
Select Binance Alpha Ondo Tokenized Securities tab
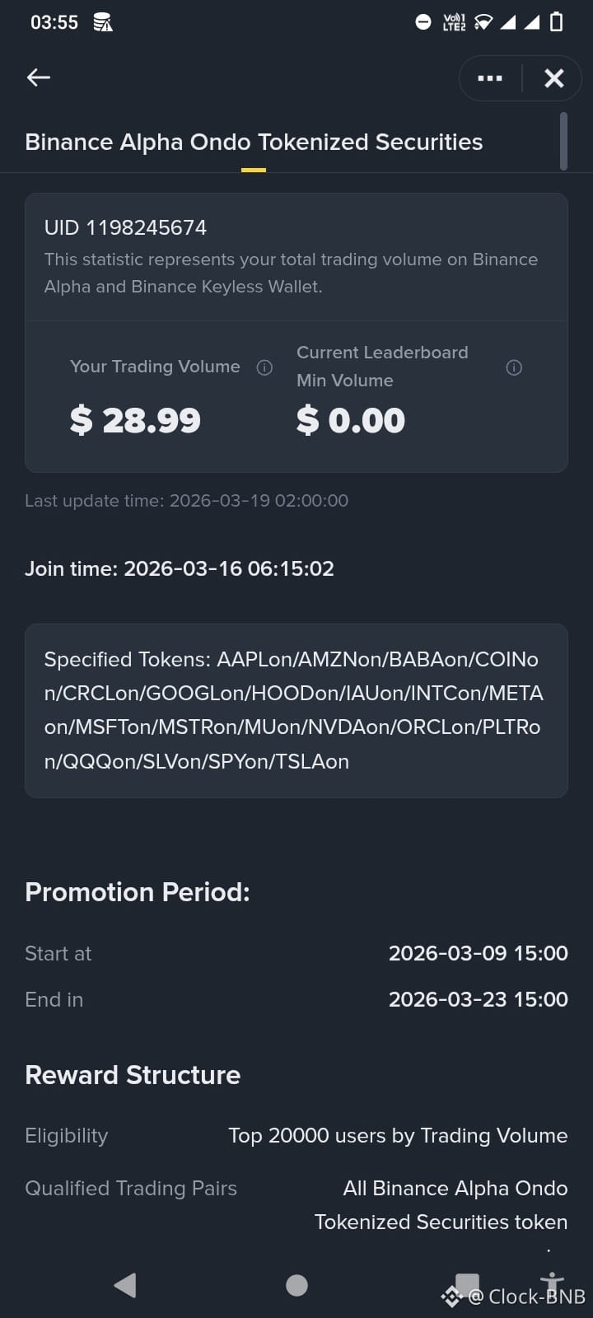pos(254,142)
